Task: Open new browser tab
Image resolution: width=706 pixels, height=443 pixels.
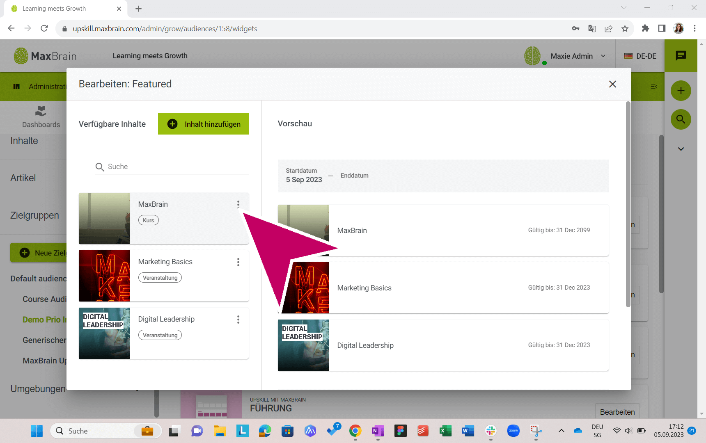Action: (x=139, y=9)
